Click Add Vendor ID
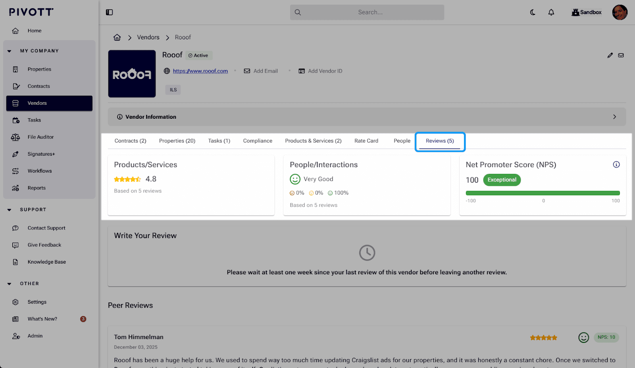The width and height of the screenshot is (635, 368). point(320,71)
